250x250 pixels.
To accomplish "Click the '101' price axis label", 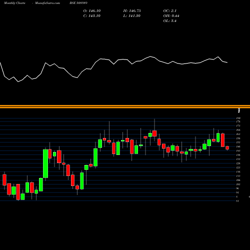I will tap(238, 184).
